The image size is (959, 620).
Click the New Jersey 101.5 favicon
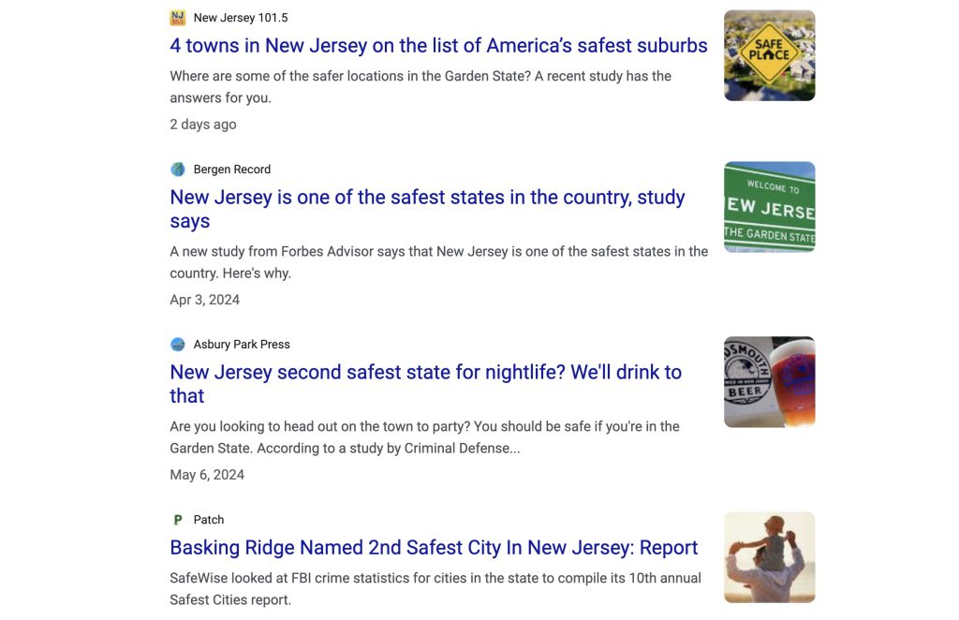[178, 18]
